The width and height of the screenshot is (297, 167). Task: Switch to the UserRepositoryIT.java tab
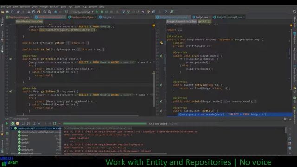82,17
